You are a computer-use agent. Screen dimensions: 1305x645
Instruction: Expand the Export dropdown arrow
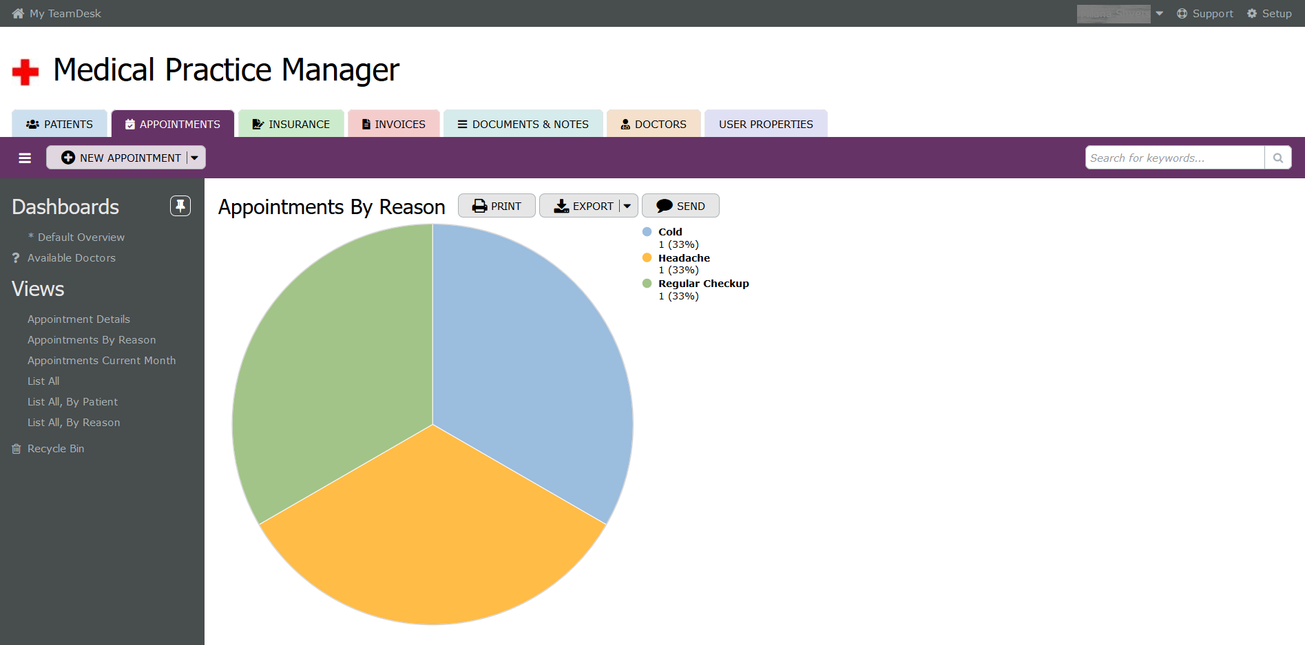click(627, 206)
